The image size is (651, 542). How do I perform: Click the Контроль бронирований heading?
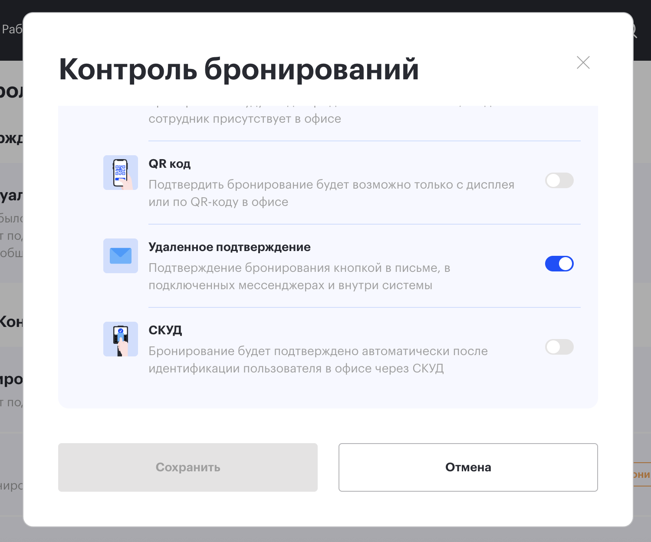[239, 69]
